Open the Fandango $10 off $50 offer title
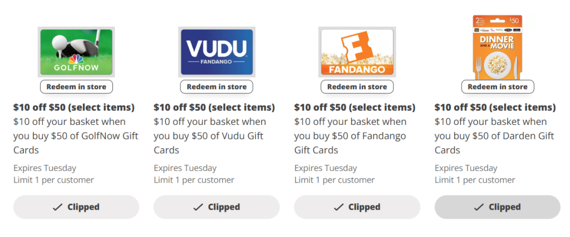570x237 pixels. pos(355,107)
